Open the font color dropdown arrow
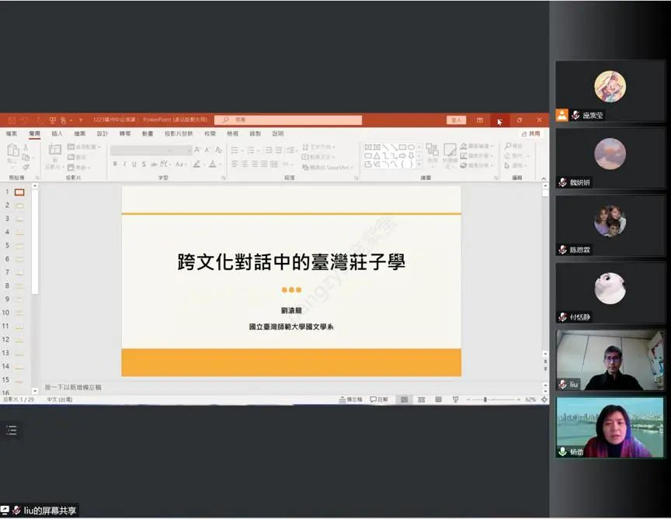Viewport: 671px width, 519px height. pyautogui.click(x=221, y=164)
